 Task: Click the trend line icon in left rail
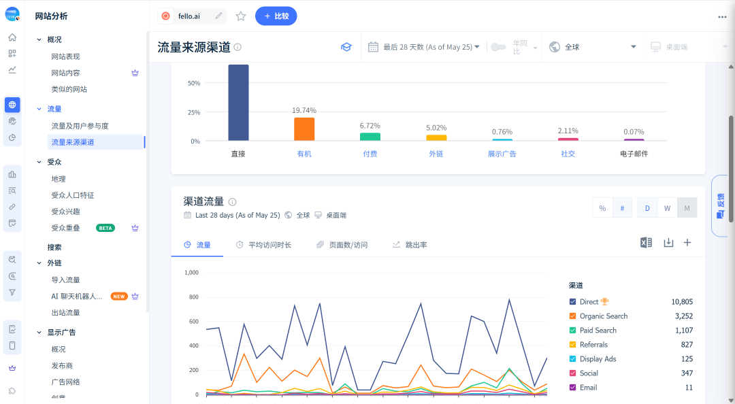[x=13, y=70]
